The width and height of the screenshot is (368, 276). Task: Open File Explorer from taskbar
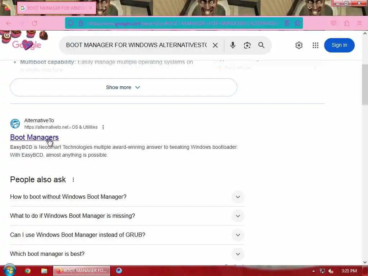point(44,271)
